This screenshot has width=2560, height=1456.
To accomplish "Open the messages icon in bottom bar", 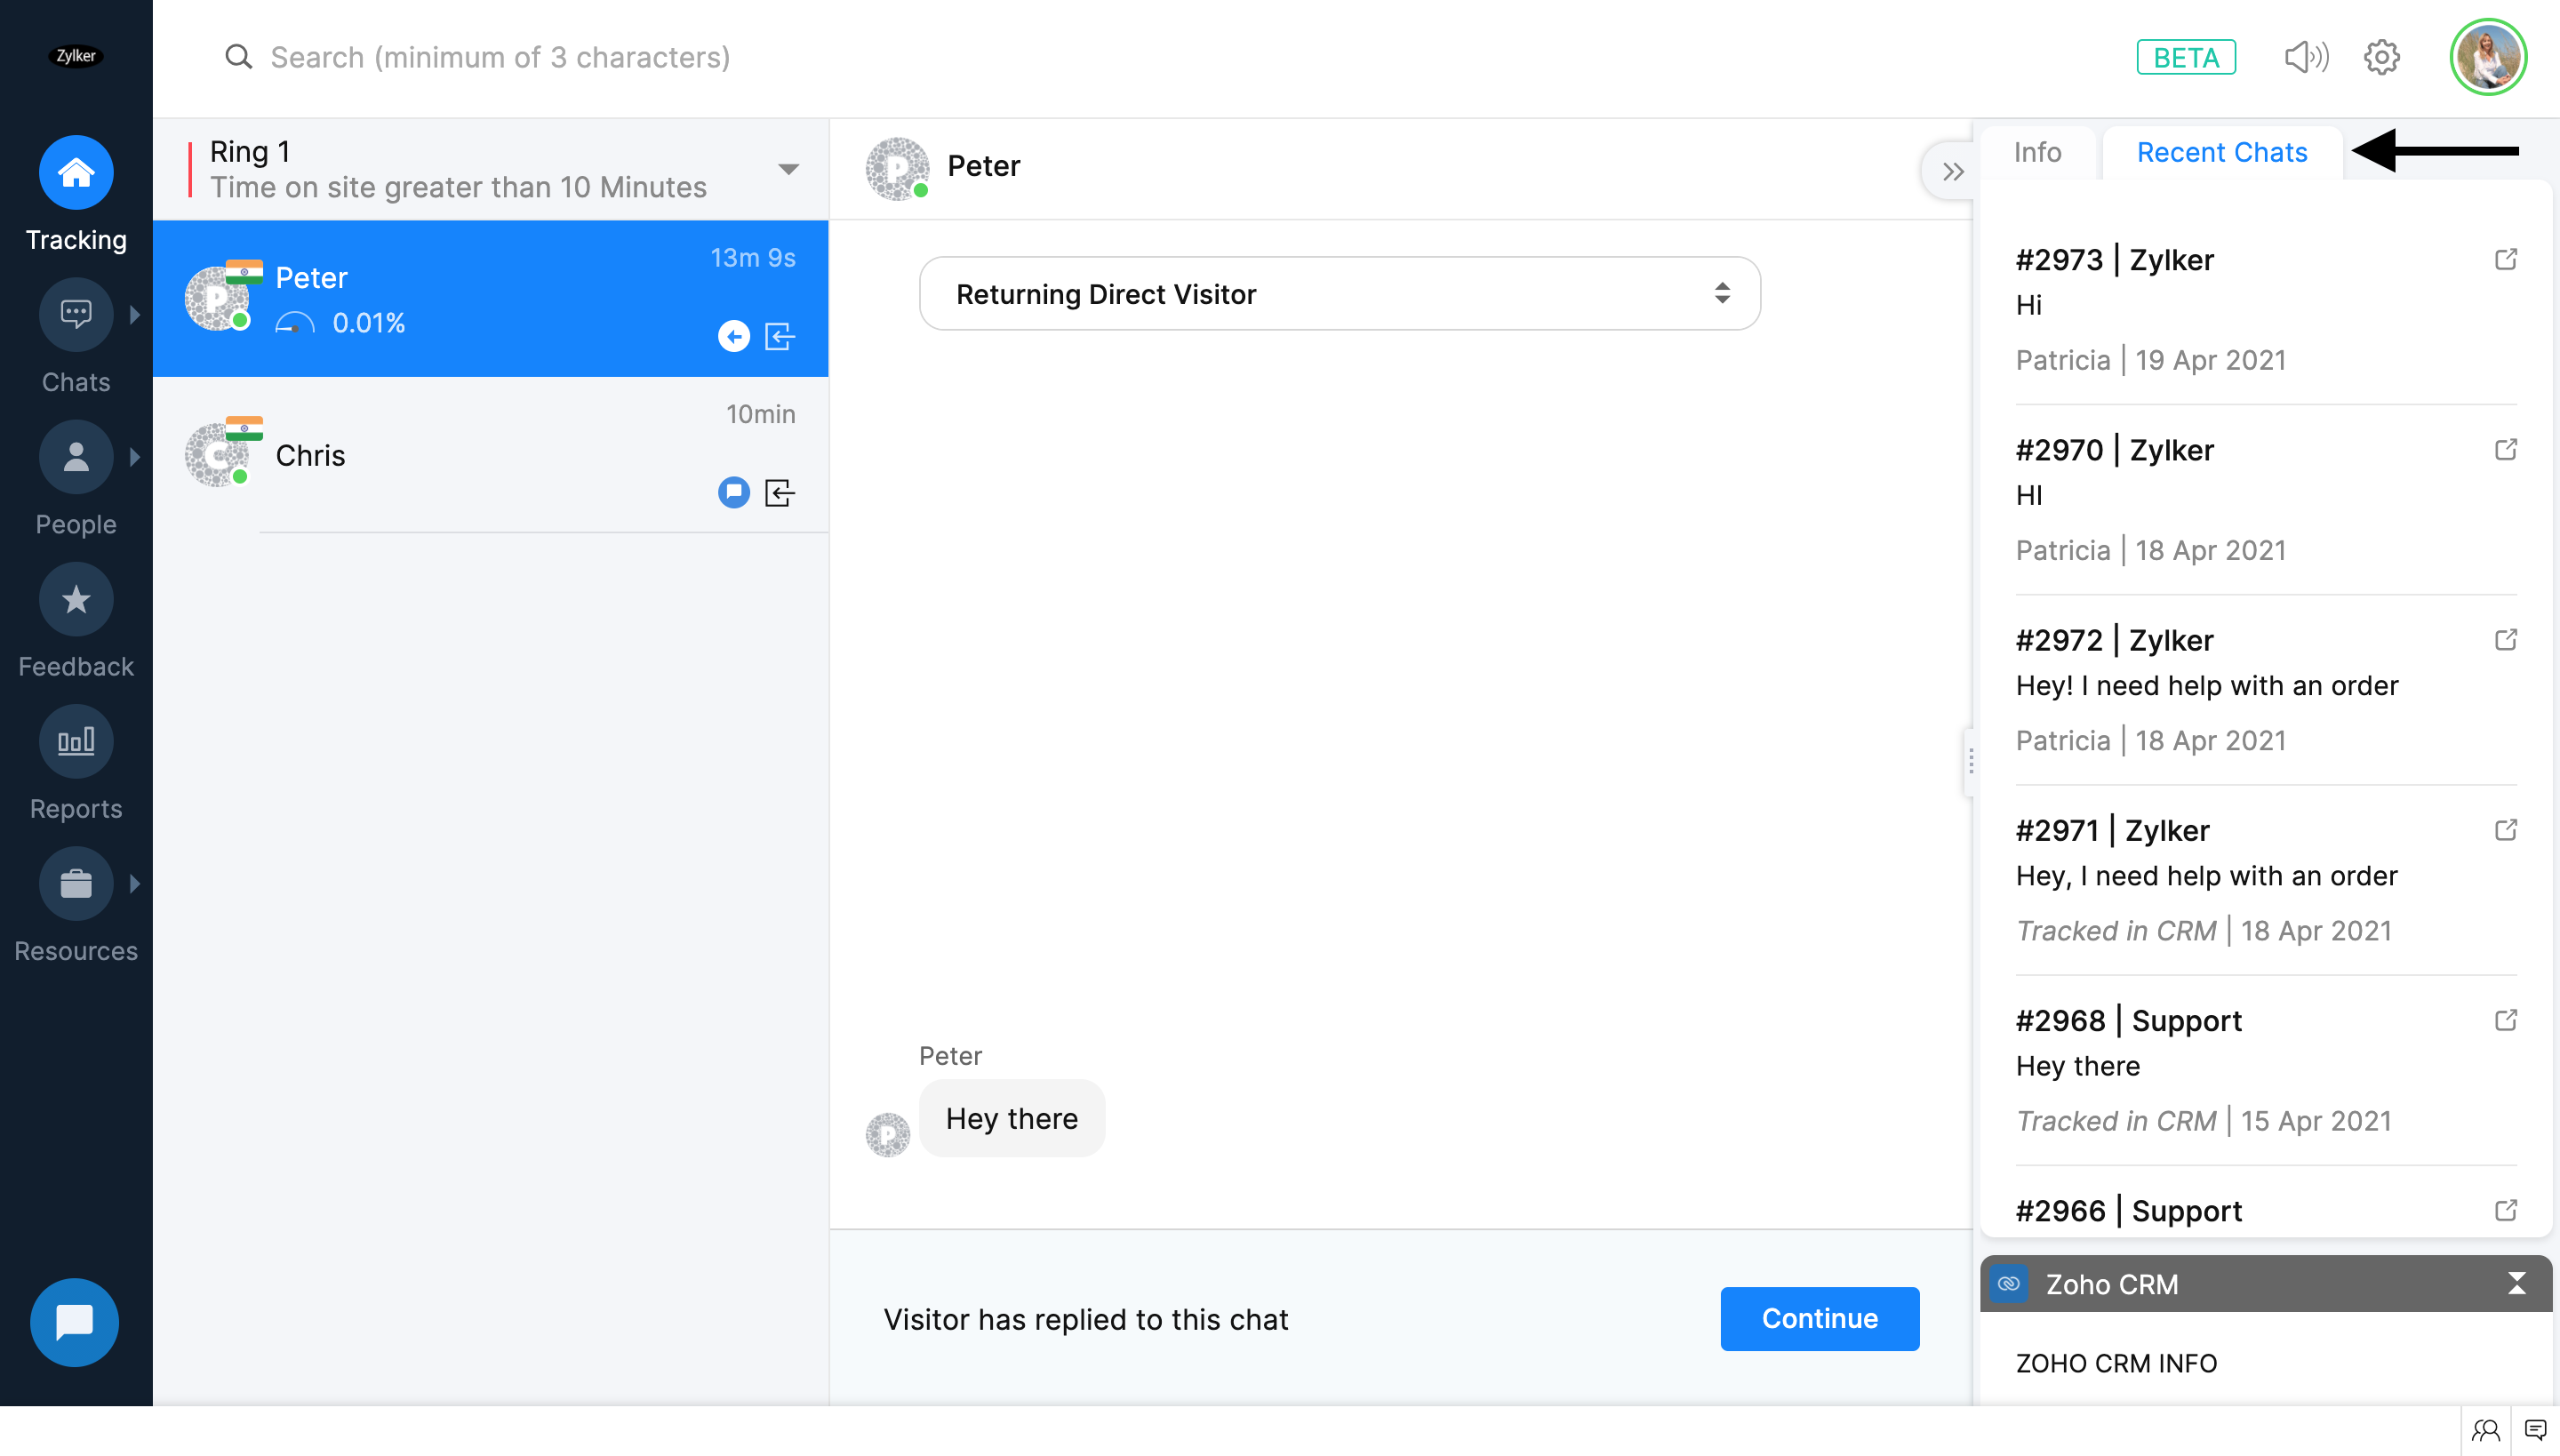I will pyautogui.click(x=2535, y=1430).
